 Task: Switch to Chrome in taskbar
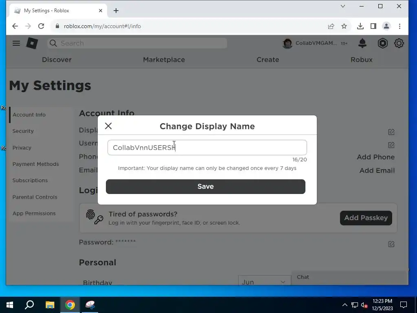point(70,305)
